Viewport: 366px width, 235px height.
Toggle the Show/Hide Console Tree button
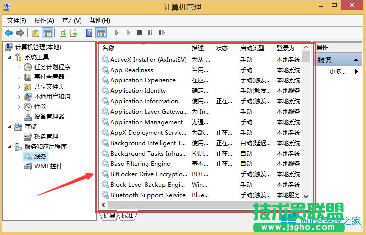click(x=48, y=33)
